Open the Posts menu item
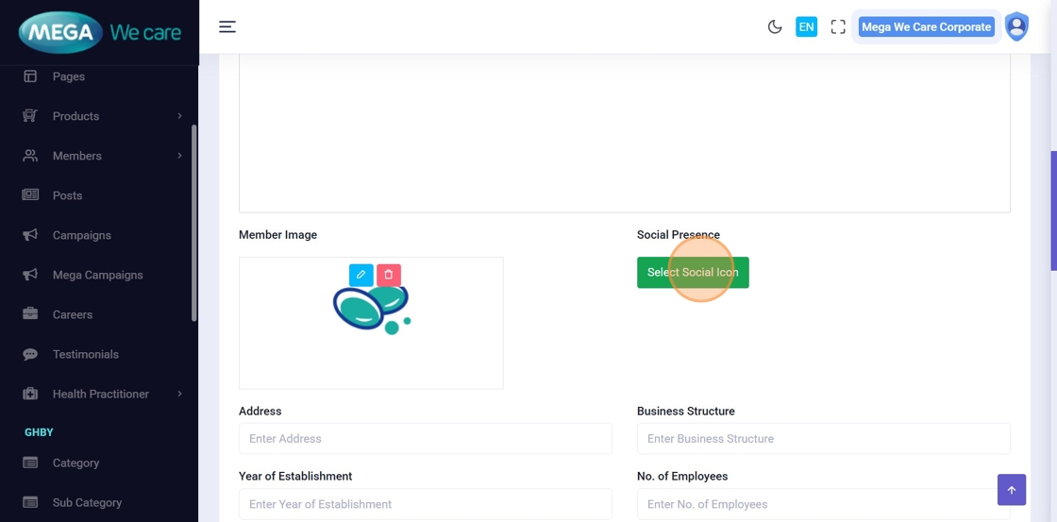This screenshot has height=522, width=1057. [67, 195]
